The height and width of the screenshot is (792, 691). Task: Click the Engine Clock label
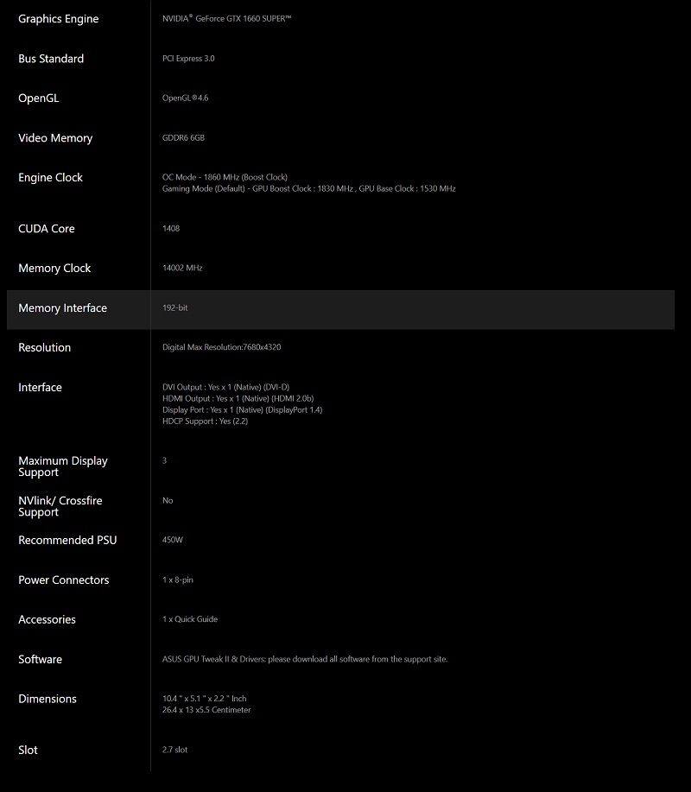click(50, 178)
